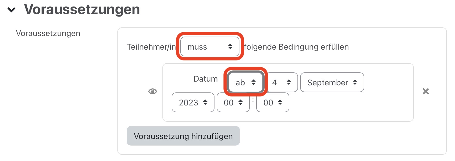Collapse the Voraussetzungen section with the chevron
This screenshot has width=455, height=161.
(x=11, y=9)
